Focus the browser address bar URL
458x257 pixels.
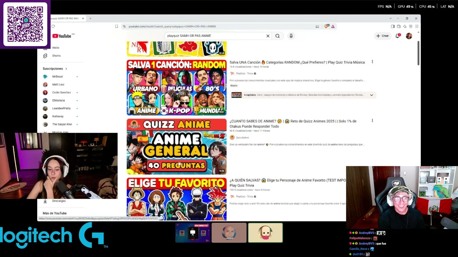(x=172, y=26)
